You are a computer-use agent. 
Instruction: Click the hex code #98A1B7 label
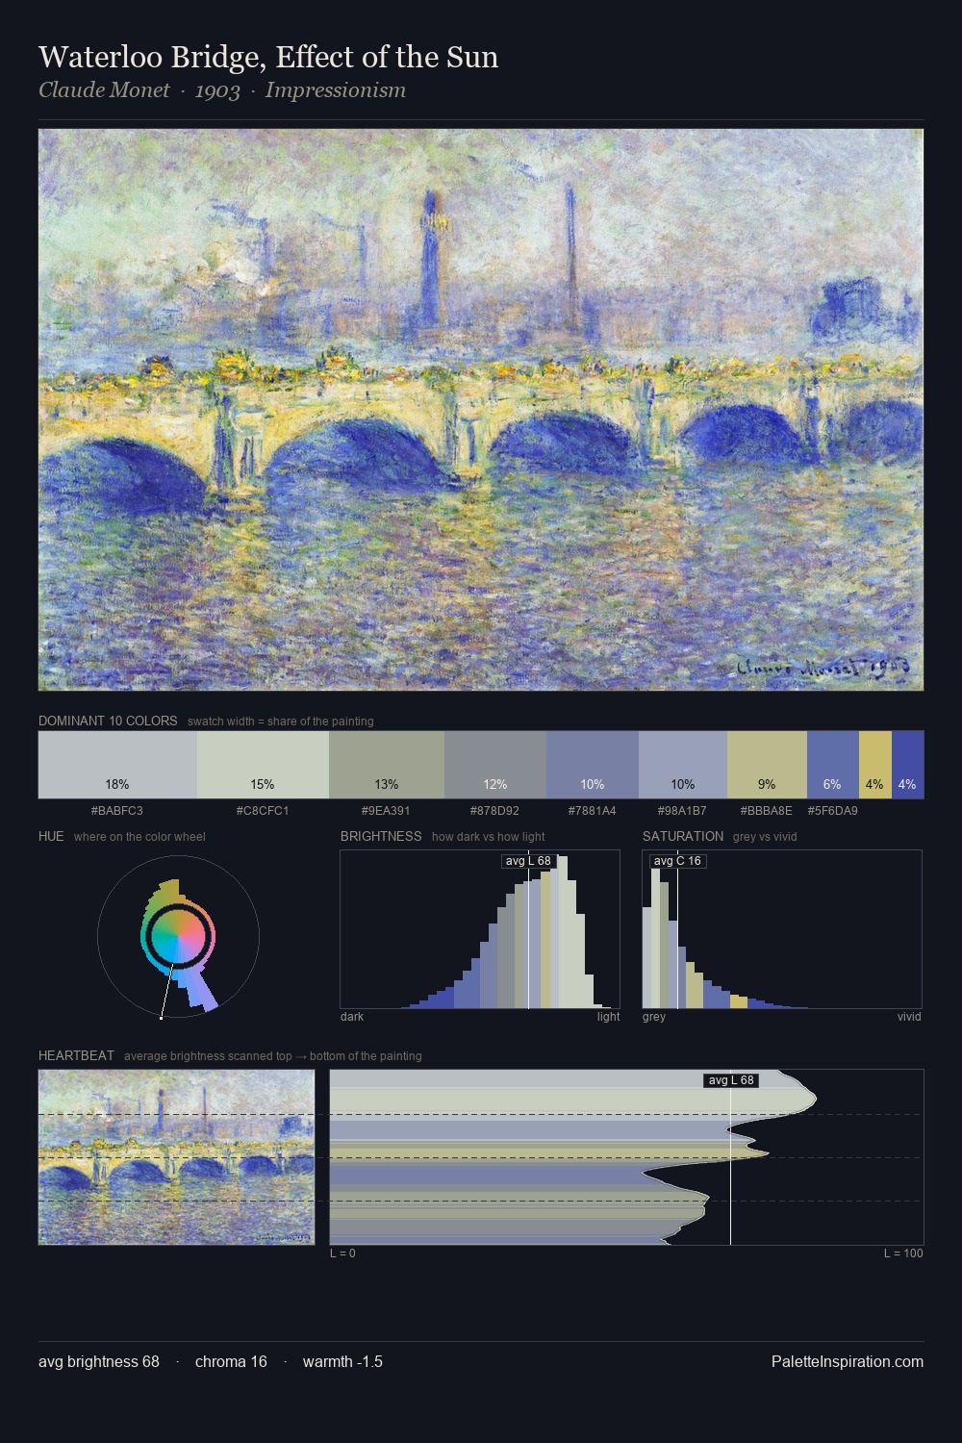682,811
